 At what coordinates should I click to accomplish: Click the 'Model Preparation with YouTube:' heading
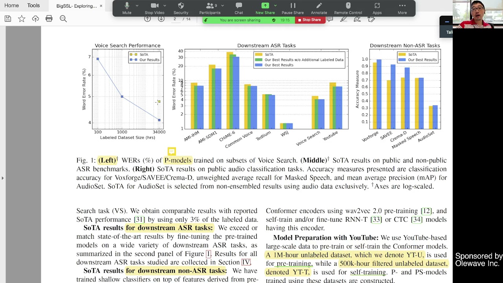(x=326, y=238)
